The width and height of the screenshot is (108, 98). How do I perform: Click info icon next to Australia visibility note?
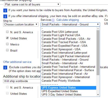coord(5,11)
